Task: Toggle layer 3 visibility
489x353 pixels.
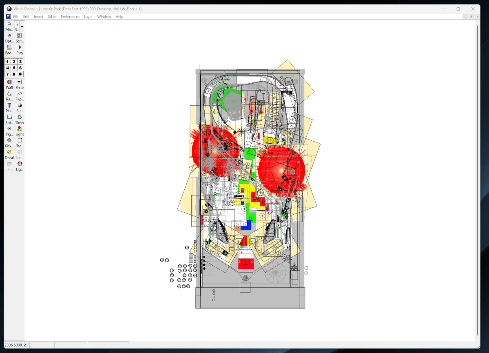Action: click(x=20, y=62)
